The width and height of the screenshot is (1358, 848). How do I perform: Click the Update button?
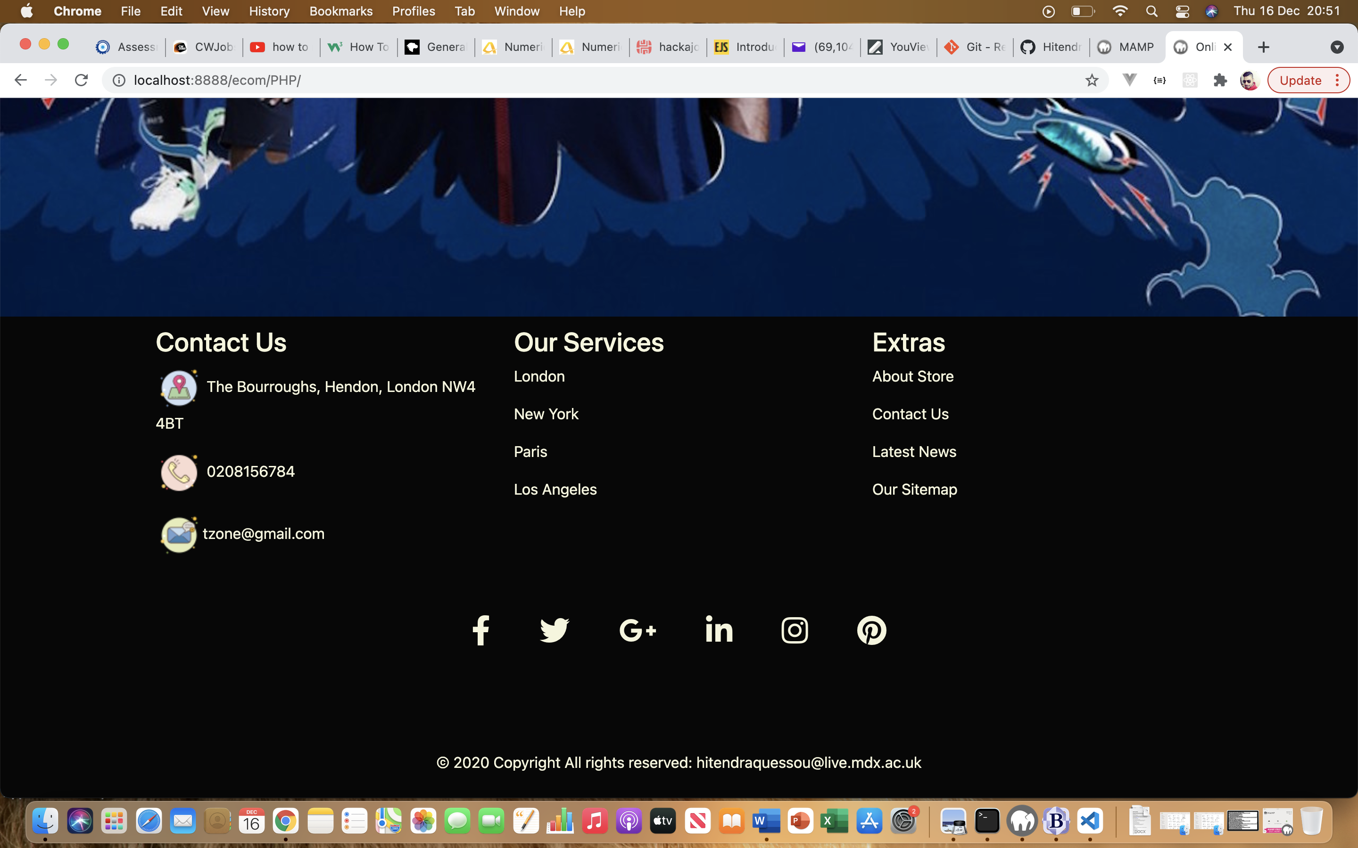1300,80
